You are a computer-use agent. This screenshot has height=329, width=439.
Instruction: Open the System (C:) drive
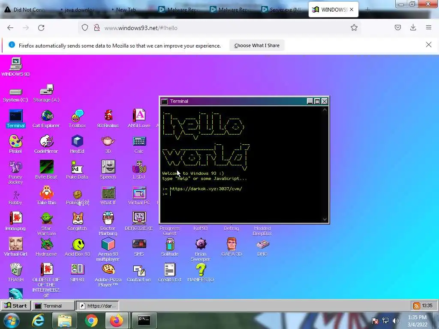pyautogui.click(x=15, y=95)
